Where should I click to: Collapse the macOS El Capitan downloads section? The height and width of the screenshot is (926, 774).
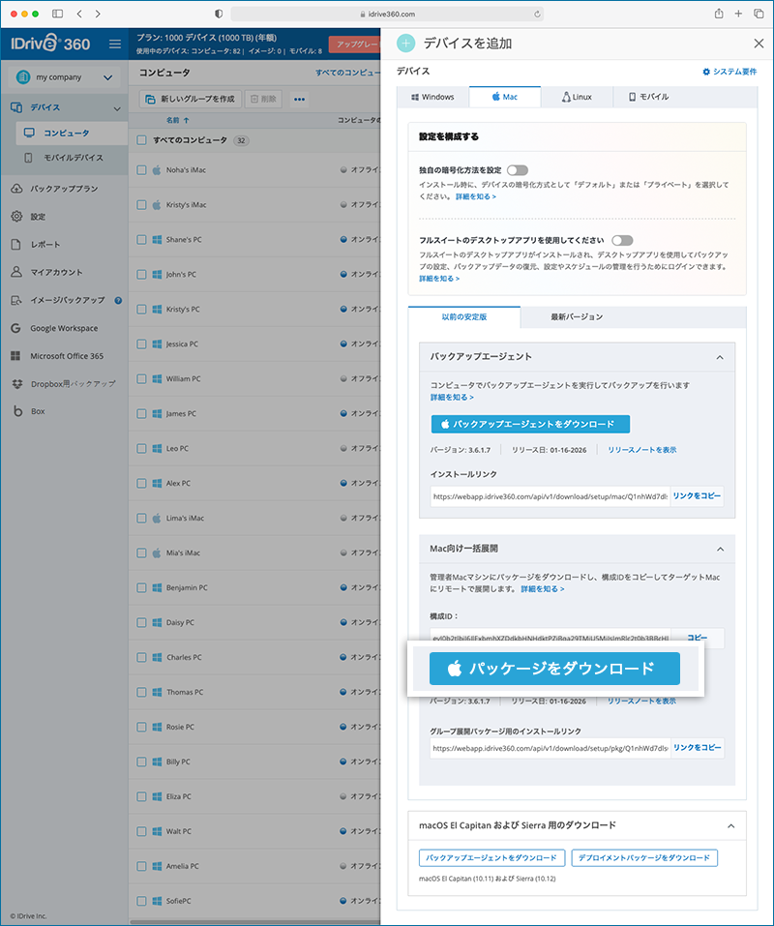(x=729, y=825)
